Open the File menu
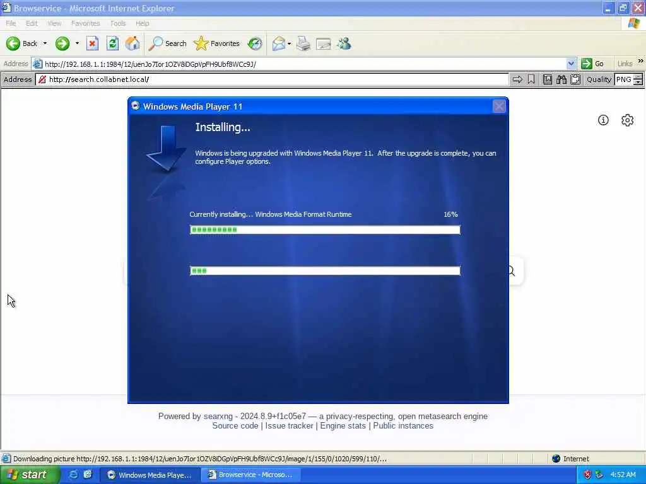This screenshot has height=484, width=646. point(11,23)
